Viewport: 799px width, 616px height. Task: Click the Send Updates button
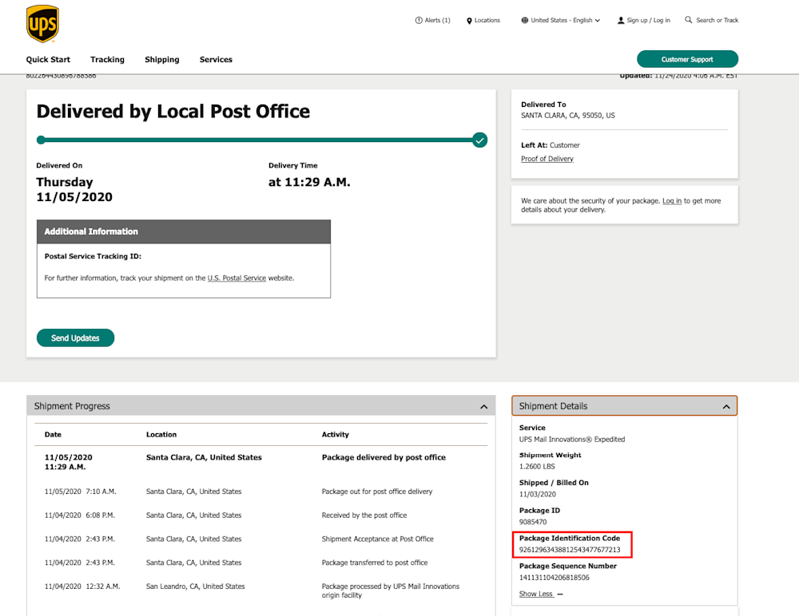tap(75, 338)
